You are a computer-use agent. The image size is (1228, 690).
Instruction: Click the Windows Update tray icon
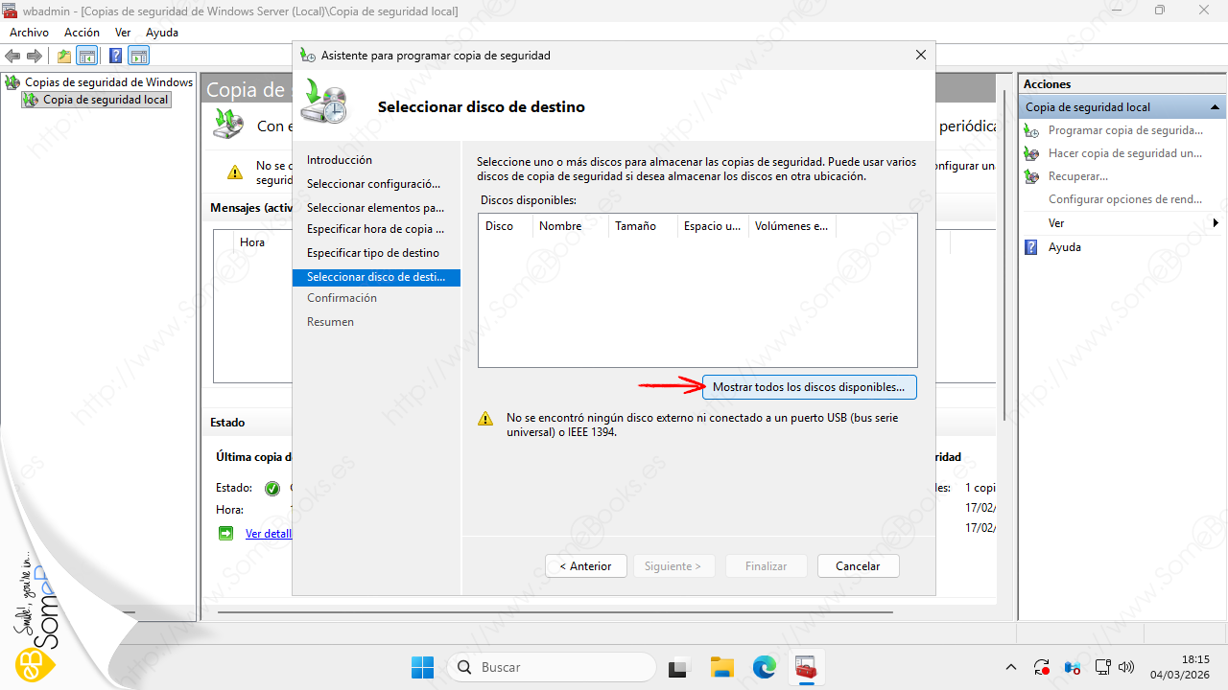(x=1042, y=667)
